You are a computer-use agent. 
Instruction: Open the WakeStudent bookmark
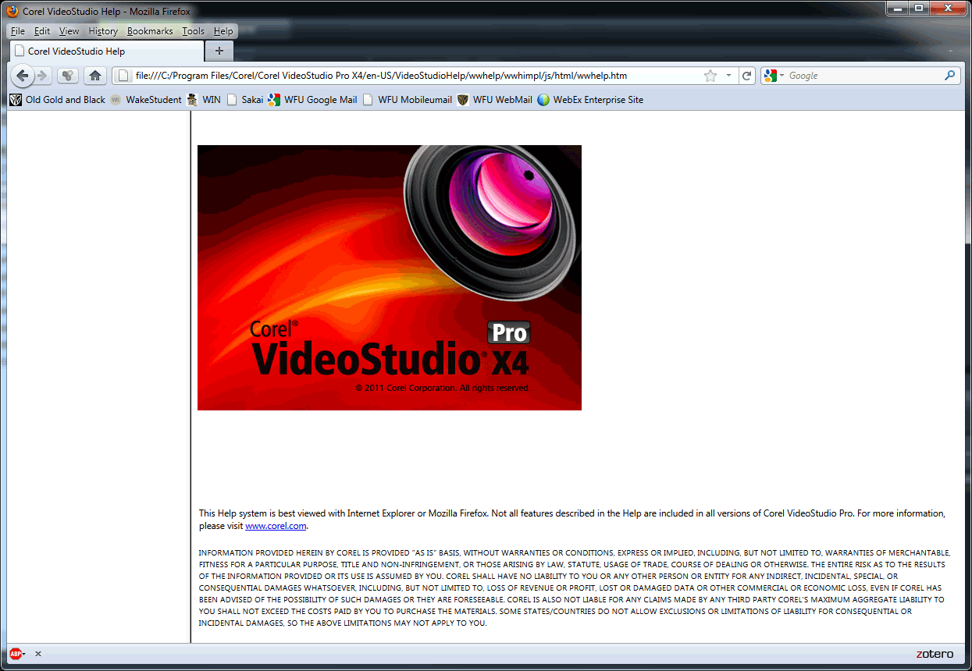[146, 100]
